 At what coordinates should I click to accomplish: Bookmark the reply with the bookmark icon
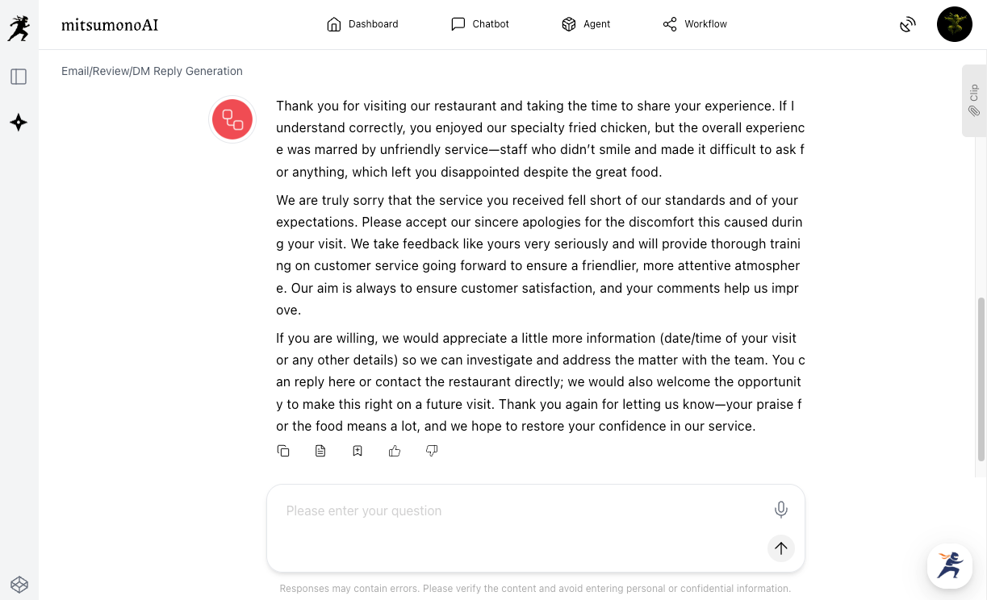pyautogui.click(x=358, y=451)
